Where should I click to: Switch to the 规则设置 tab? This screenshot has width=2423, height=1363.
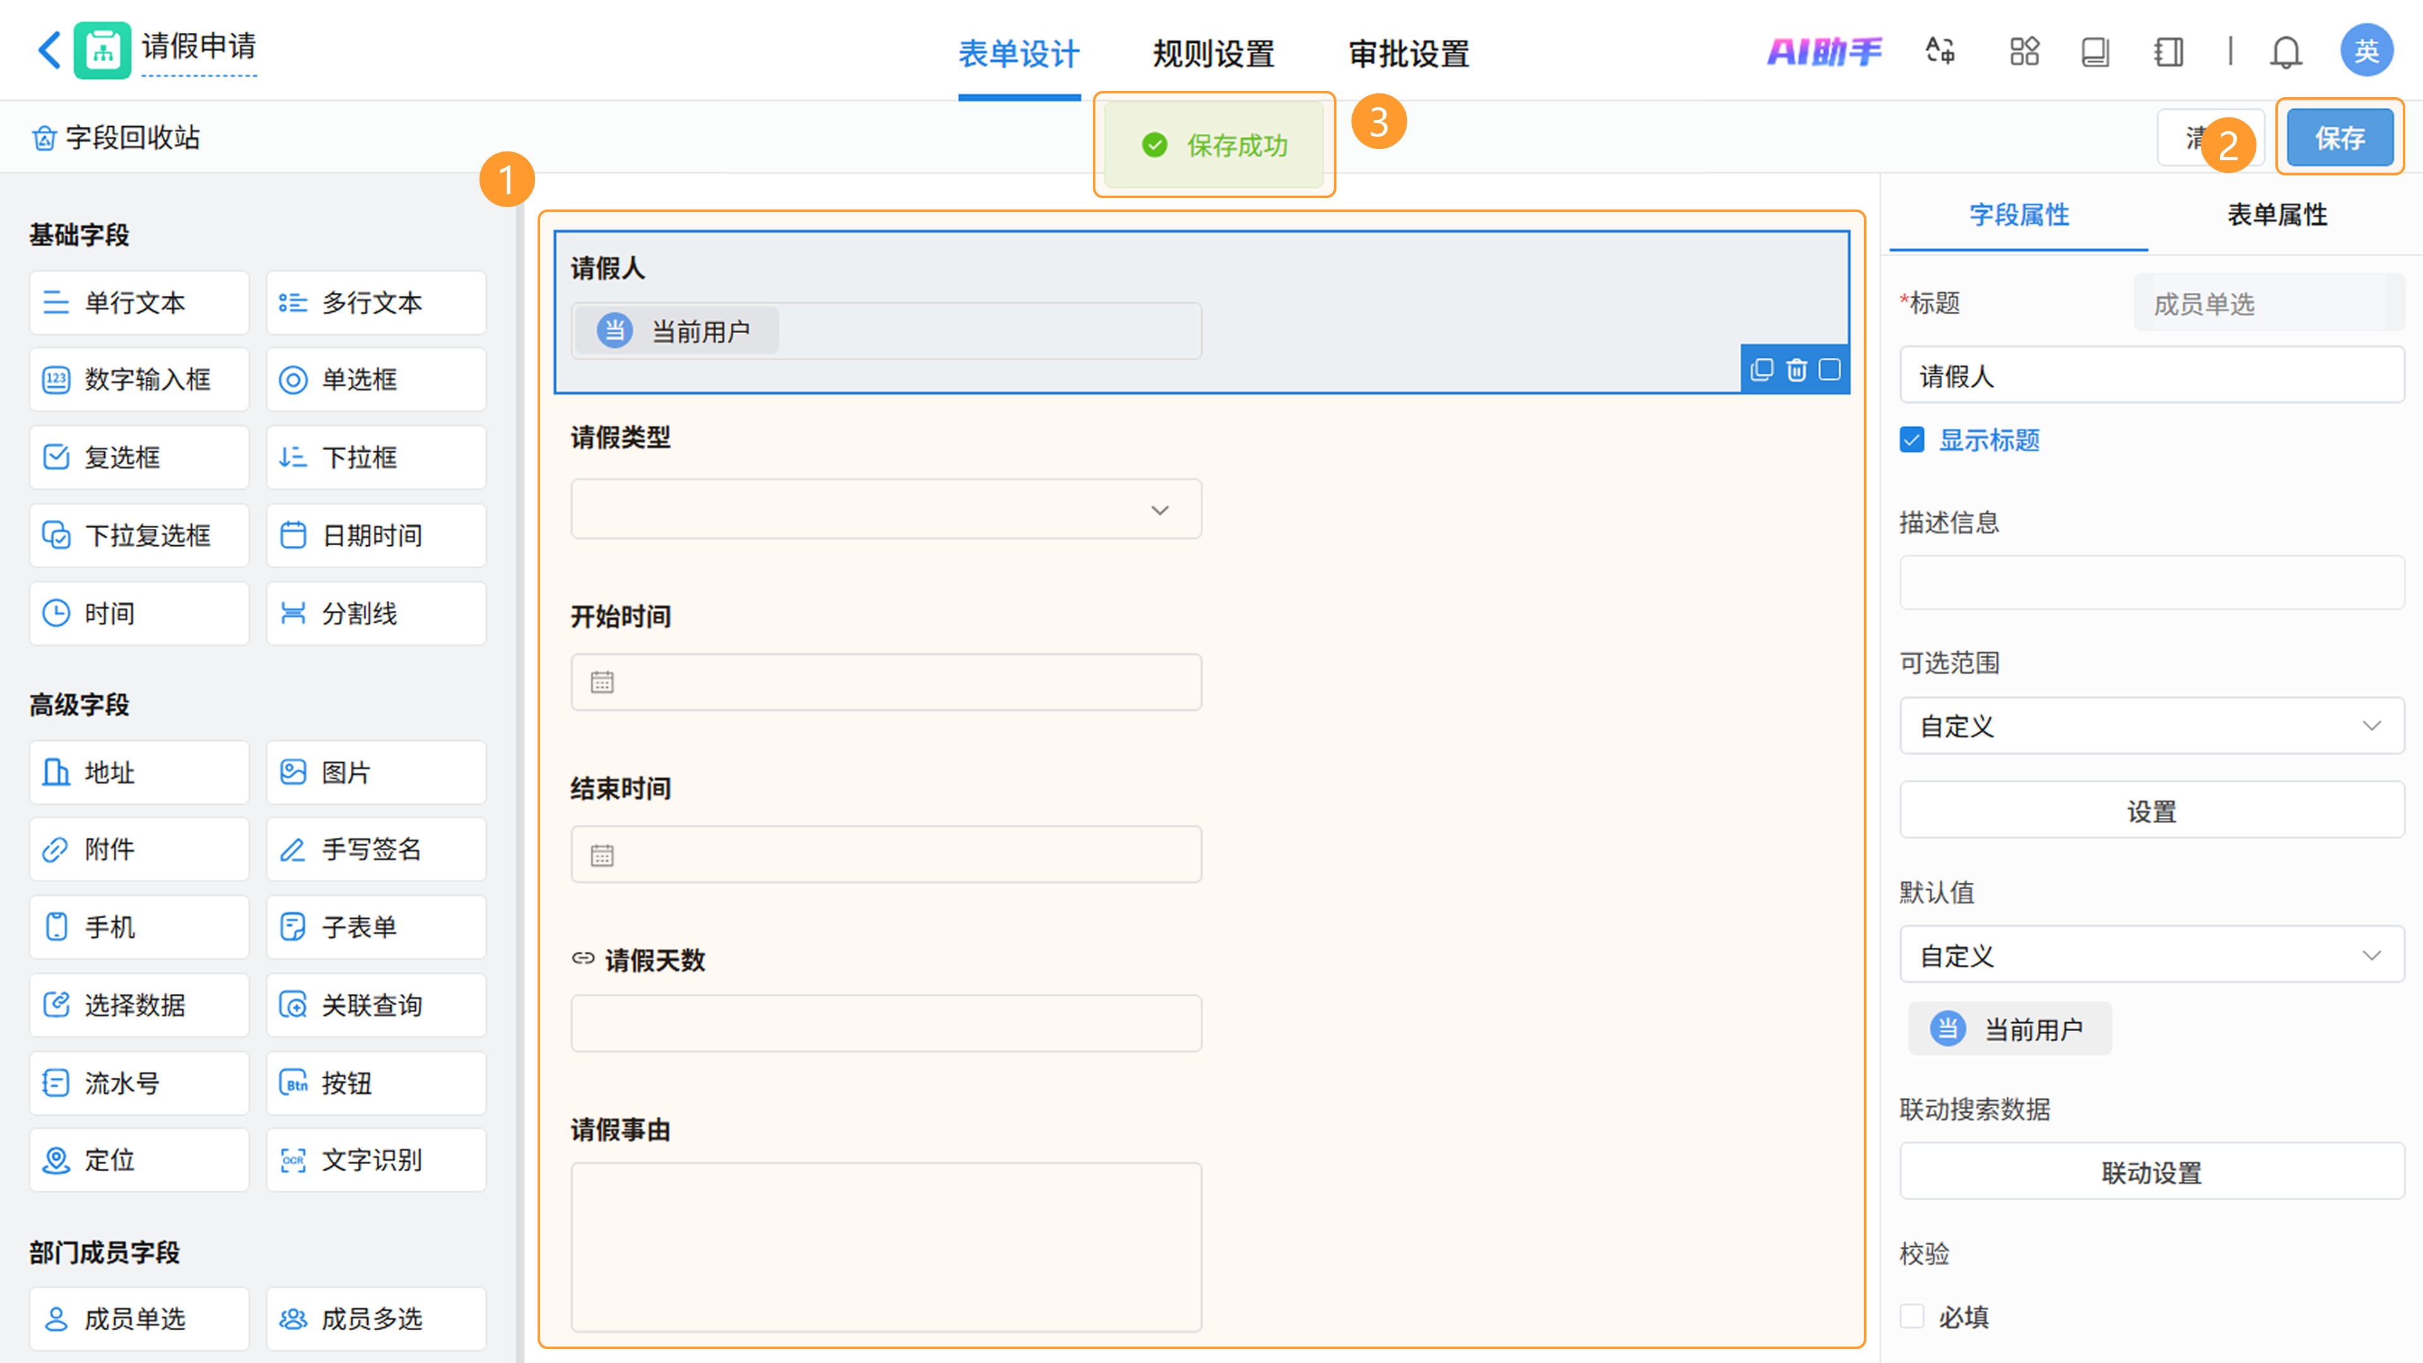1213,54
